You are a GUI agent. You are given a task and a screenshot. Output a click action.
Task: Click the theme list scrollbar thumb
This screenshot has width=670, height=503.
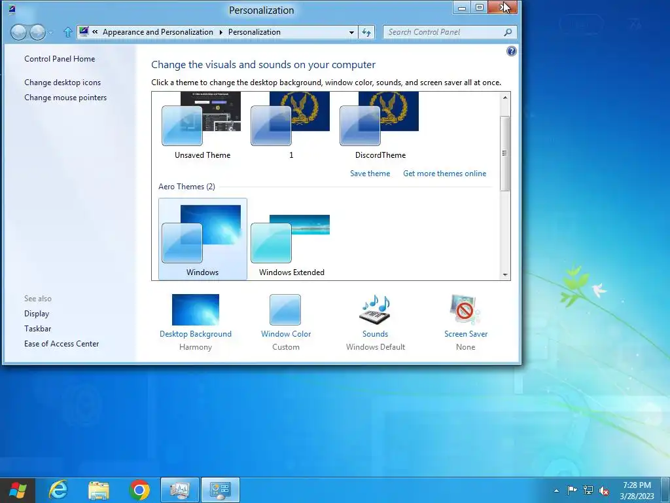click(505, 153)
